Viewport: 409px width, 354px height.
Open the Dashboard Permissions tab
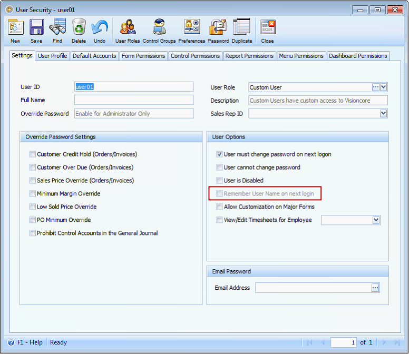click(x=358, y=56)
